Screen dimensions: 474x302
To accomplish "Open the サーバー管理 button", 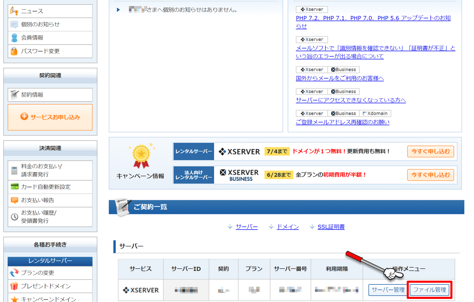I will pyautogui.click(x=388, y=290).
